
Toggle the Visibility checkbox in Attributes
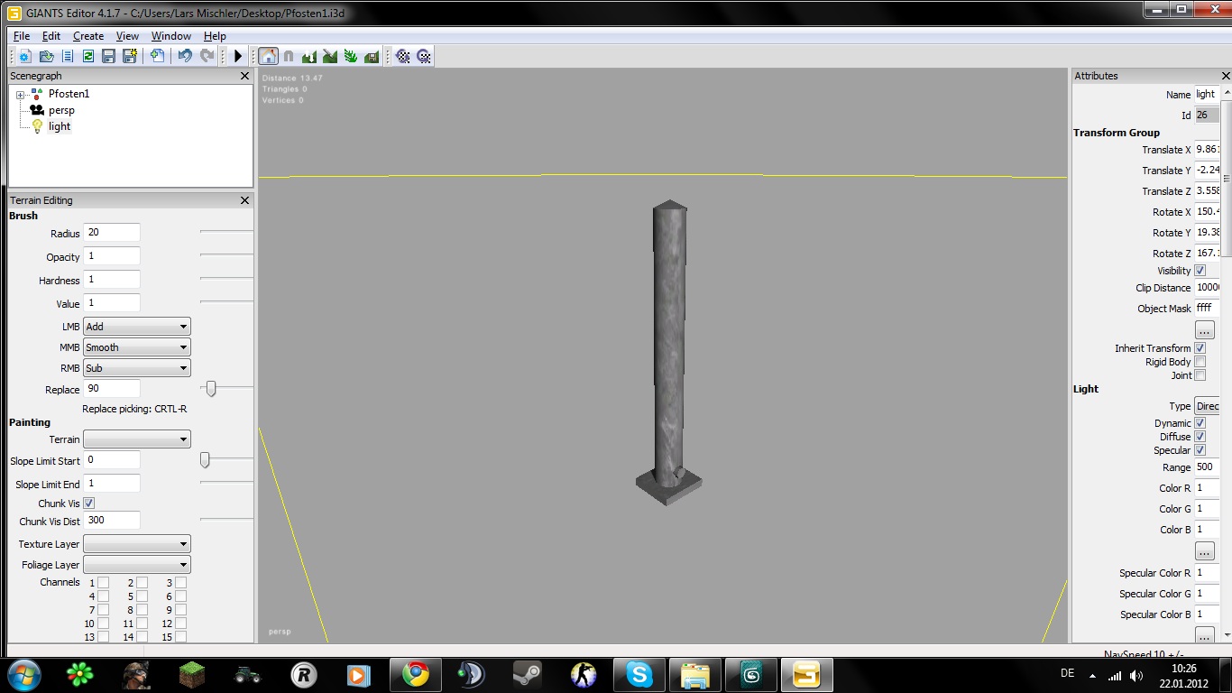1200,271
